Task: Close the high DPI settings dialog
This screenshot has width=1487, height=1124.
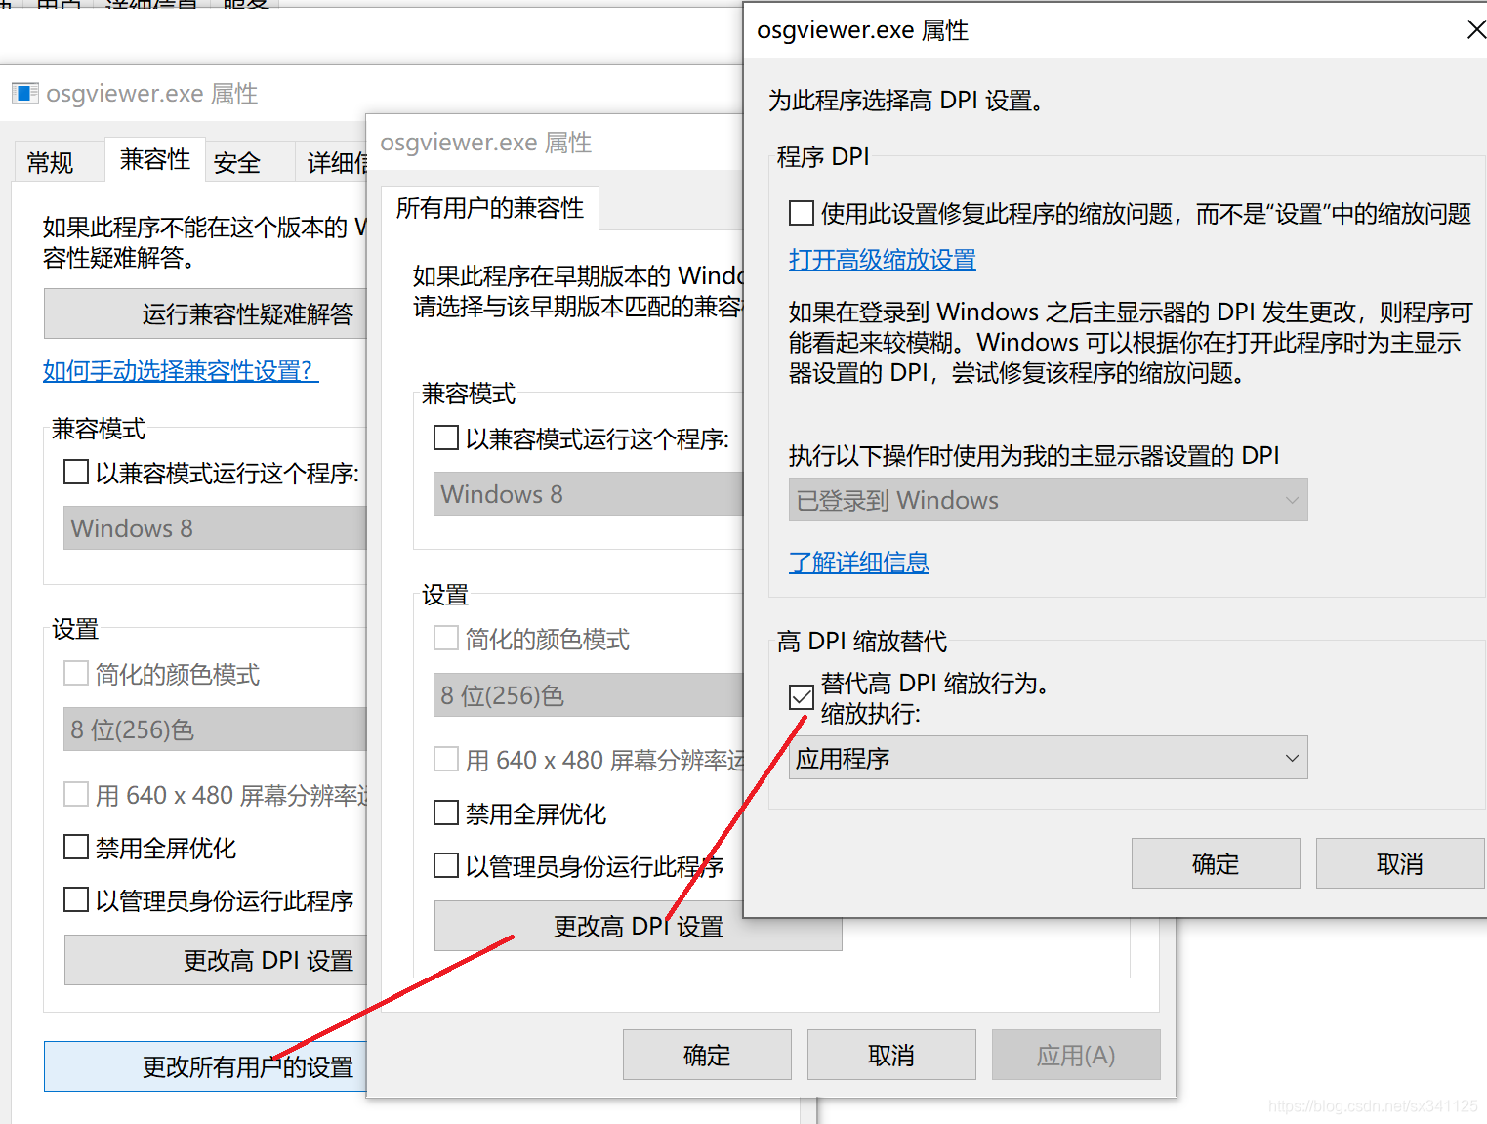Action: point(1476,30)
